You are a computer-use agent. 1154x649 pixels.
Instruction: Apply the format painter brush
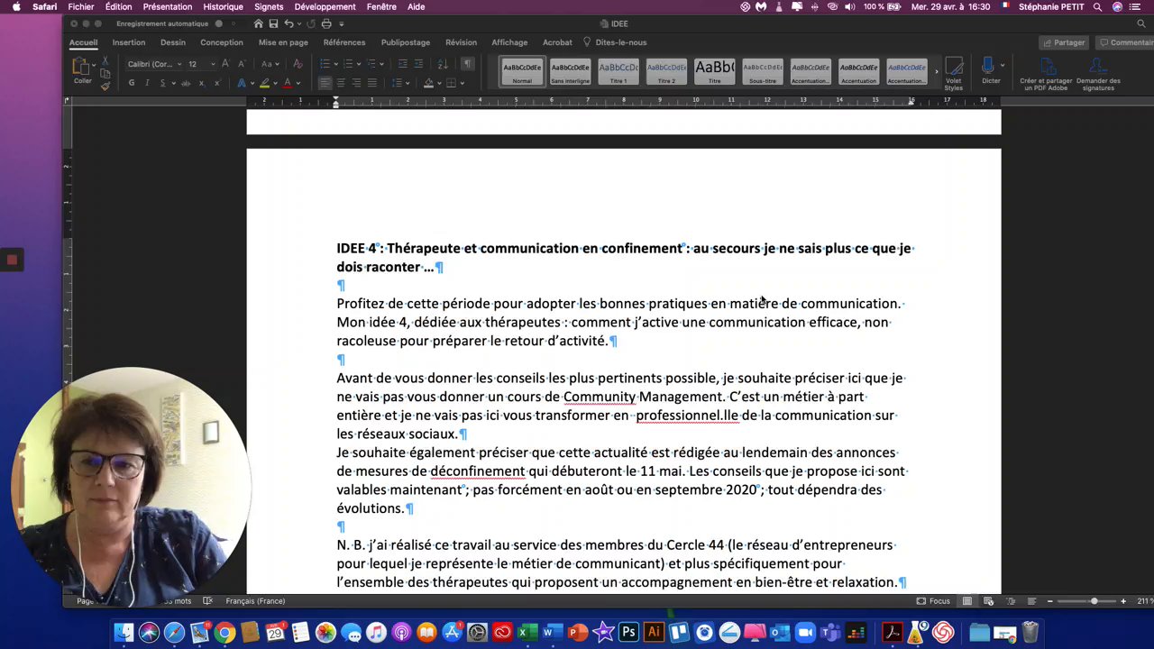(x=105, y=86)
